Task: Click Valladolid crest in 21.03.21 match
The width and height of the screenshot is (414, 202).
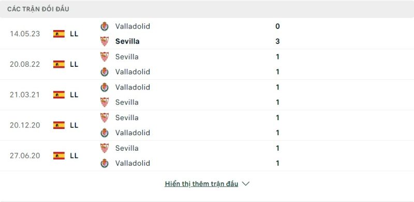Action: (x=105, y=87)
